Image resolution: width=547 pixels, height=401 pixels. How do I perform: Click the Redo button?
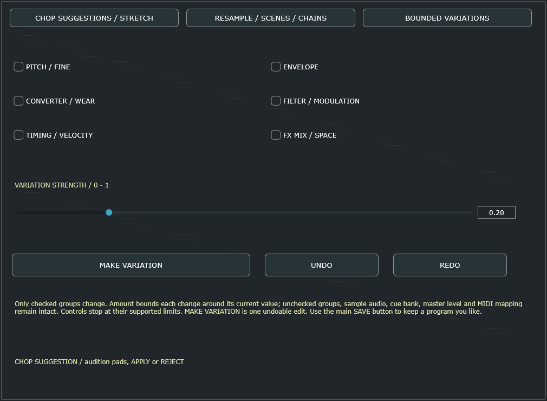[450, 265]
